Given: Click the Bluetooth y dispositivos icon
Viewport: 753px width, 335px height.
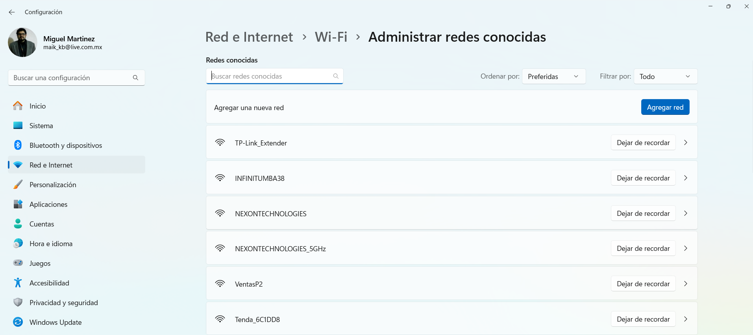Looking at the screenshot, I should pyautogui.click(x=18, y=145).
